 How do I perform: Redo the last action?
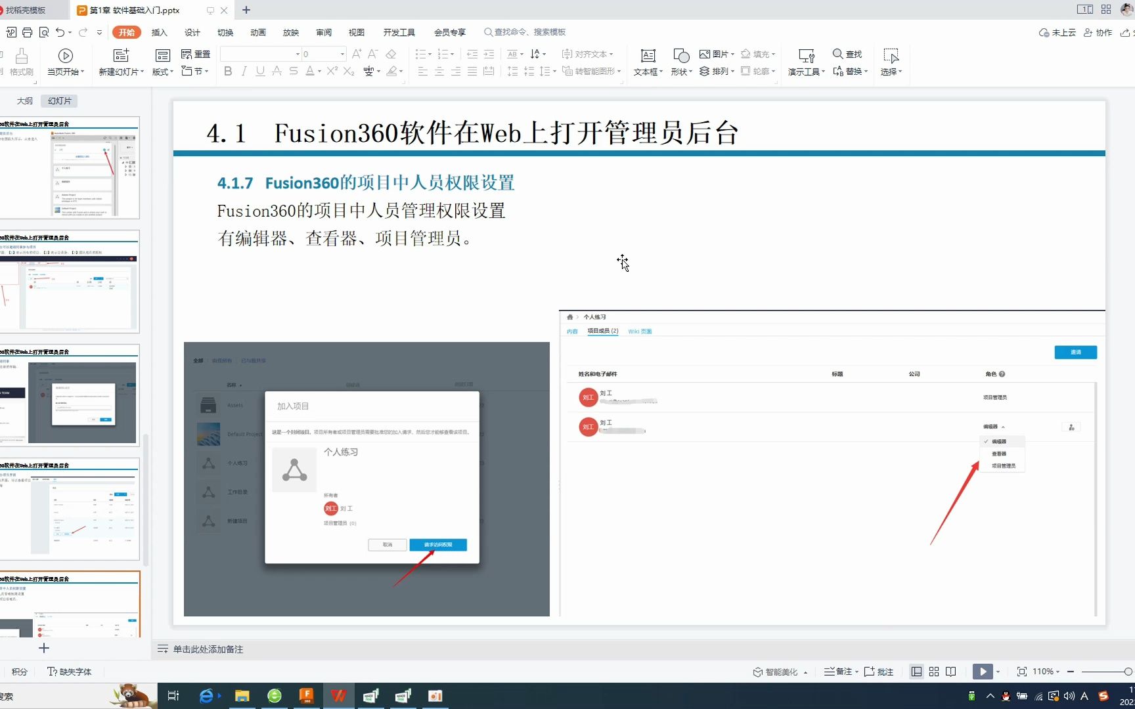point(83,32)
